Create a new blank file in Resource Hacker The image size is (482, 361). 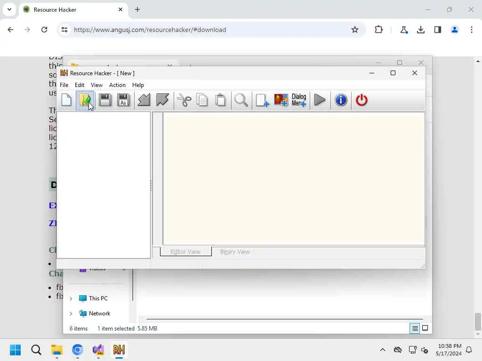click(66, 100)
